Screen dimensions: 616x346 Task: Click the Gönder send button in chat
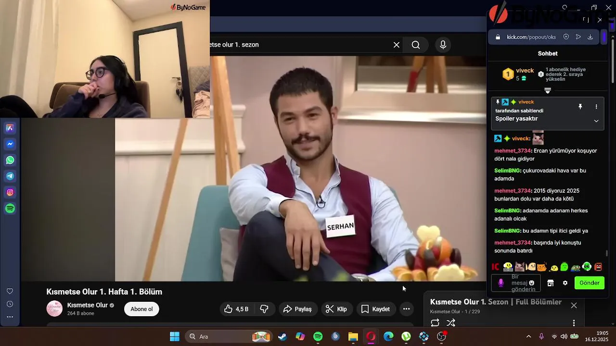coord(590,283)
